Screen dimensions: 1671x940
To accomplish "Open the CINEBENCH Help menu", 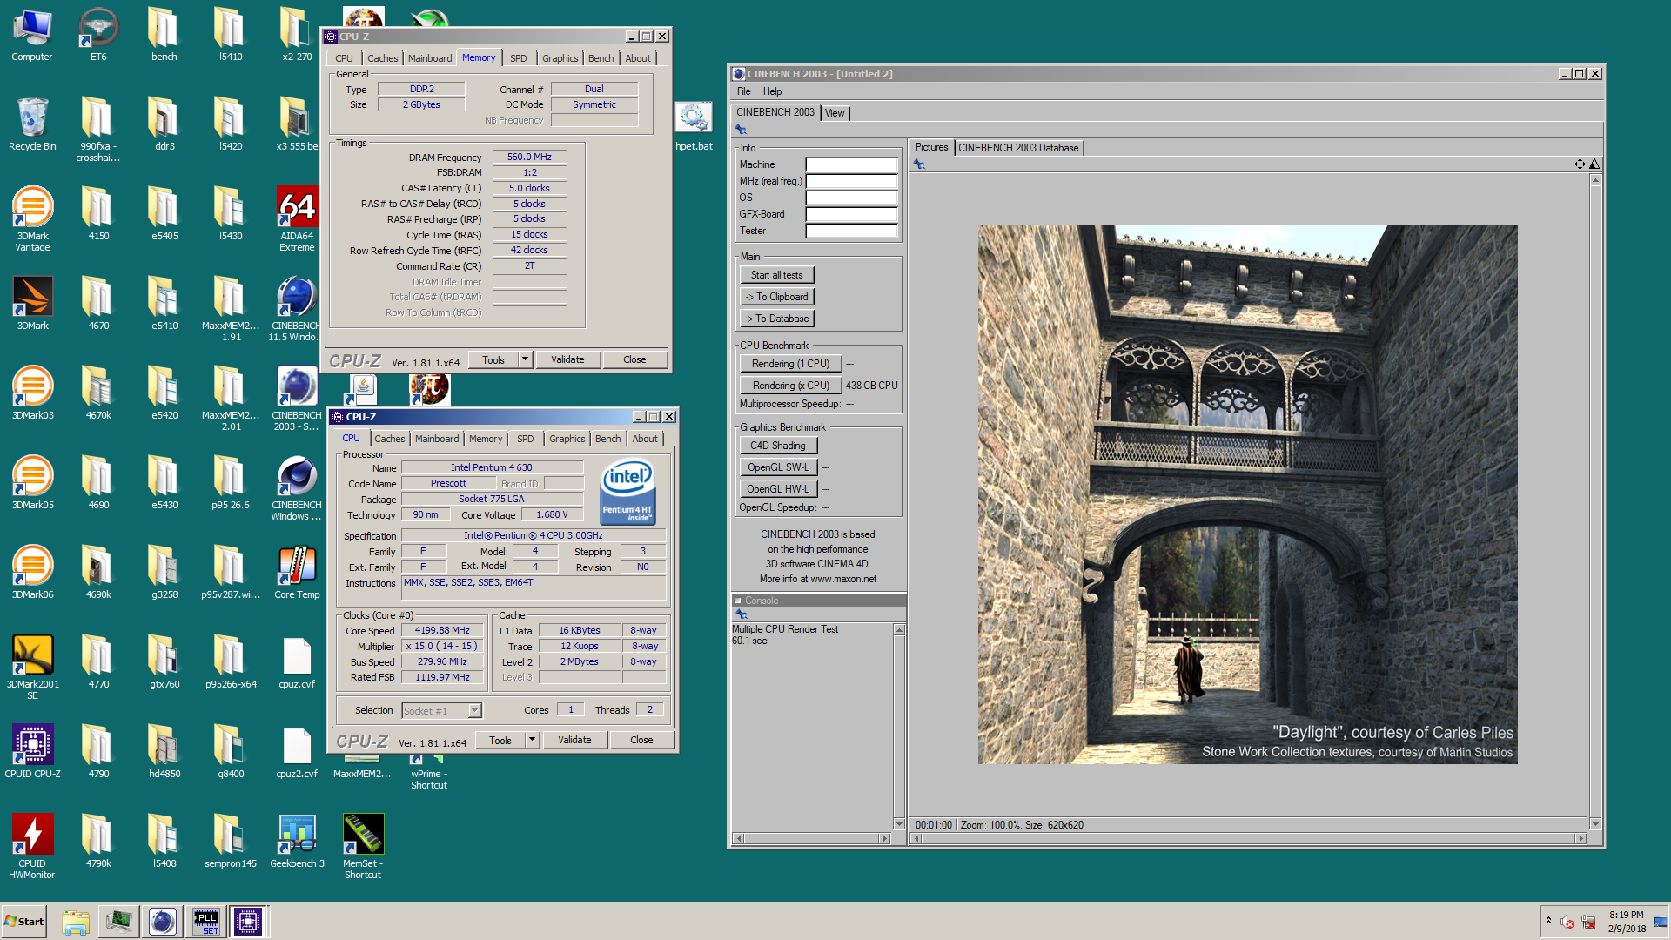I will [x=772, y=91].
